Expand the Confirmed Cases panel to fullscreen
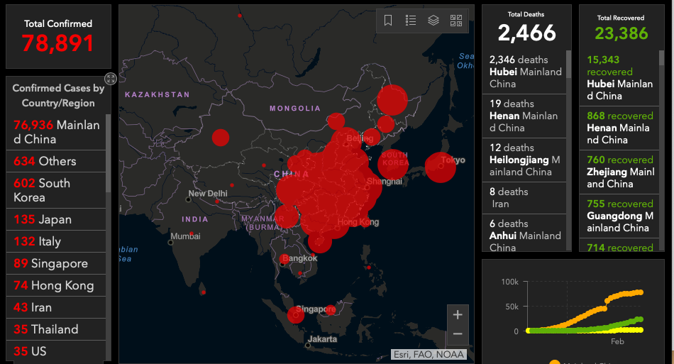Screen dimensions: 674x364 click(x=111, y=79)
